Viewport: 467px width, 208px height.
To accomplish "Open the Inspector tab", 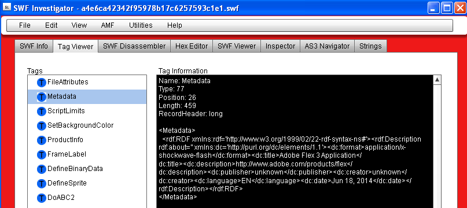I will 280,46.
